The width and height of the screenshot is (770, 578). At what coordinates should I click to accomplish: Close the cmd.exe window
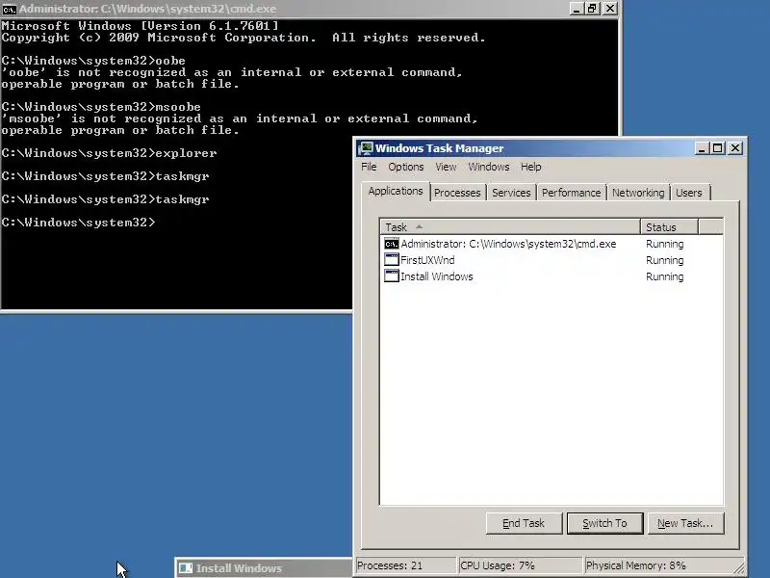(609, 9)
